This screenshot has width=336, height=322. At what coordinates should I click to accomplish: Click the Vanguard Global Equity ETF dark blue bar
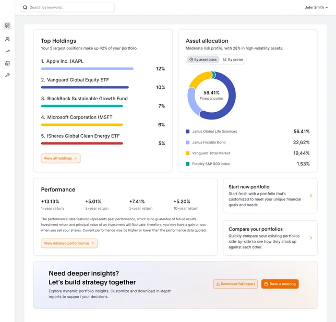pyautogui.click(x=85, y=87)
